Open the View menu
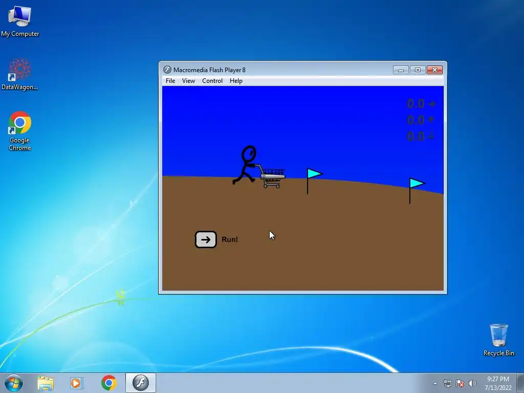The height and width of the screenshot is (393, 524). click(188, 81)
